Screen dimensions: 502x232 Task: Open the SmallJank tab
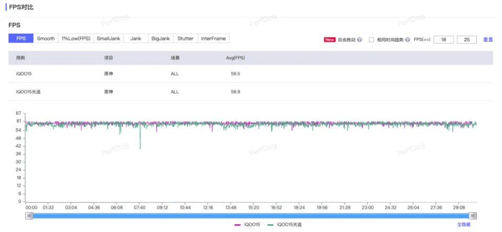[x=109, y=38]
